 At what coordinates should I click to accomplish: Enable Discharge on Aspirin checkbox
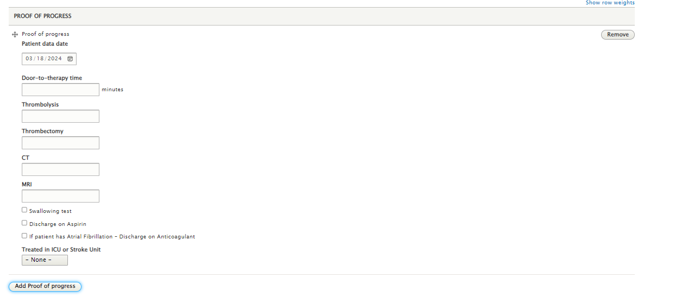24,223
